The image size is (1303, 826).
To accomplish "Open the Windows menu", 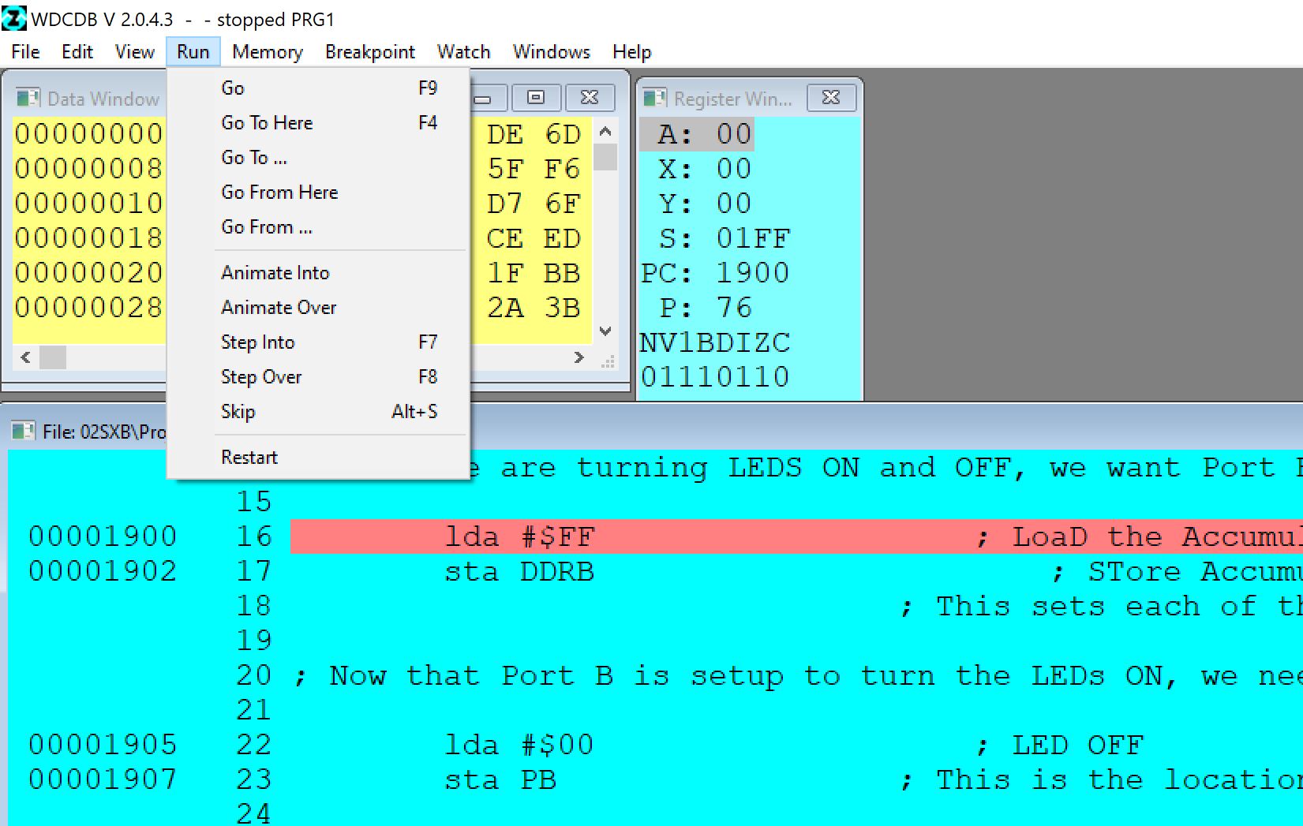I will tap(552, 52).
